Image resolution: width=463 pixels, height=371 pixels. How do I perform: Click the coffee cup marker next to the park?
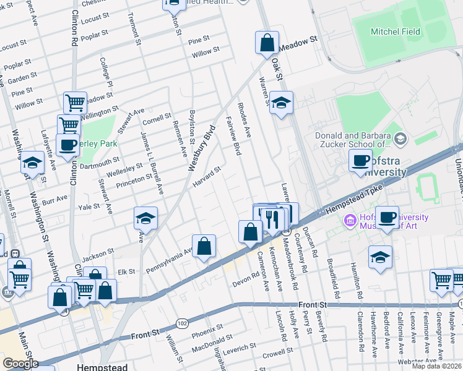(67, 146)
